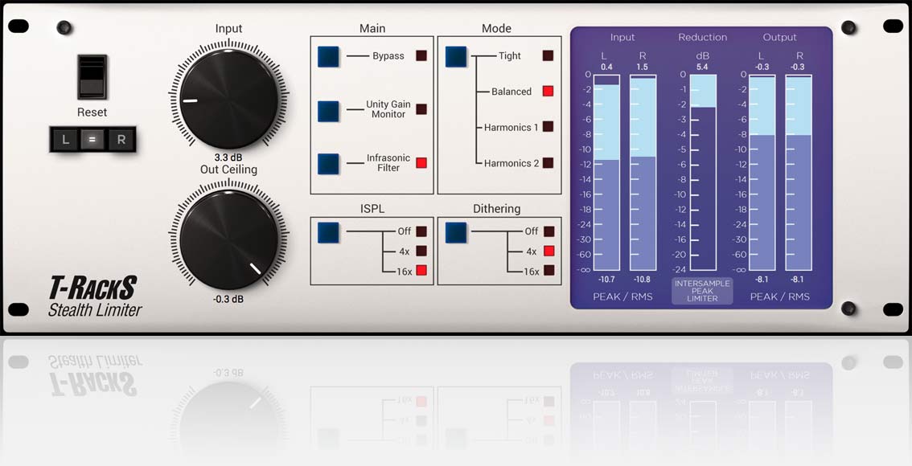Select the L channel button

(65, 139)
